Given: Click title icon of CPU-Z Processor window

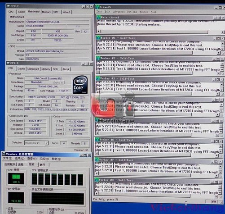Looking at the screenshot, I should click(x=8, y=63).
